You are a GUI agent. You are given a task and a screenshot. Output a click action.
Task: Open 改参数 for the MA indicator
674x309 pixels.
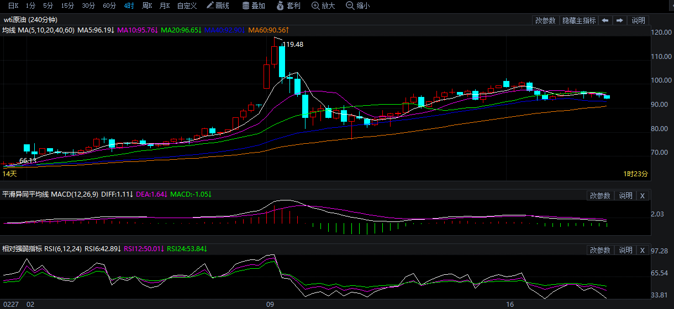545,20
